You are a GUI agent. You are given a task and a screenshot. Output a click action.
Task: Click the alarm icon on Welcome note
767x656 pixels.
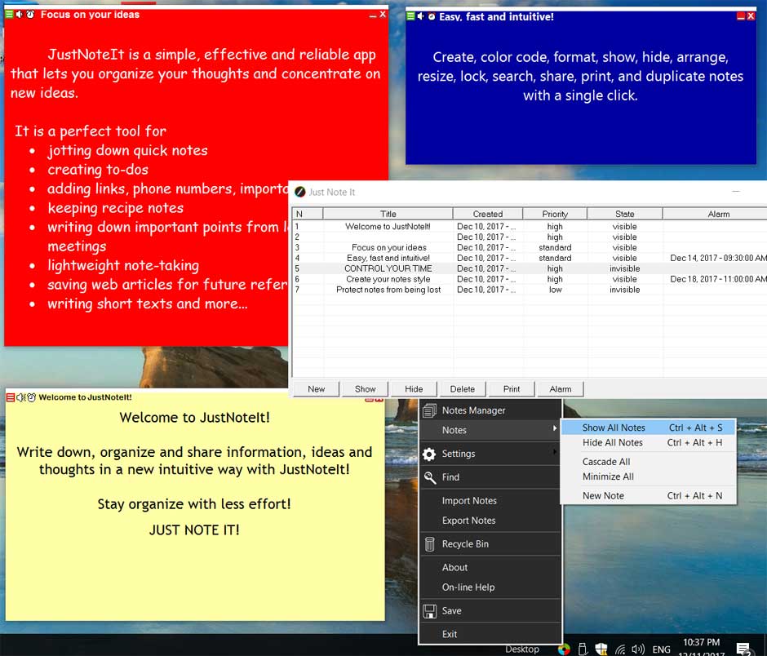[31, 397]
